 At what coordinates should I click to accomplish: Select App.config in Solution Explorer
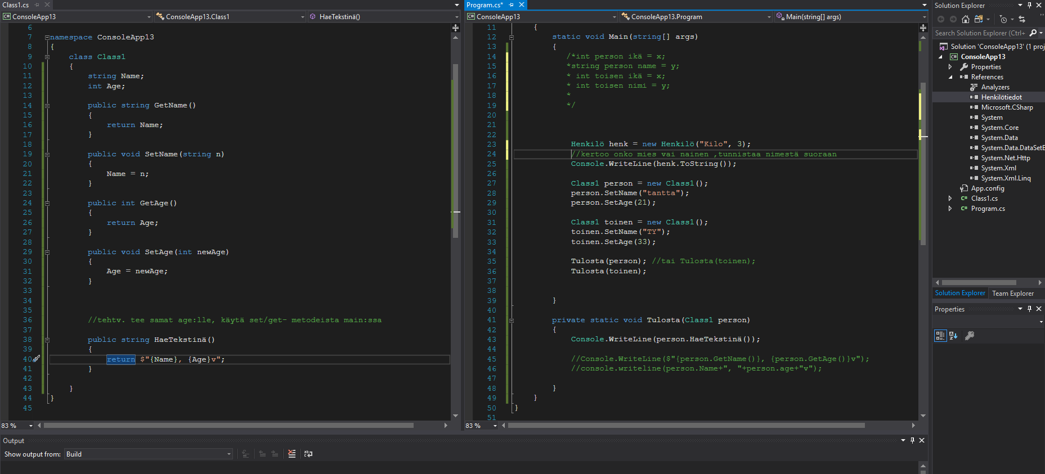[x=988, y=188]
